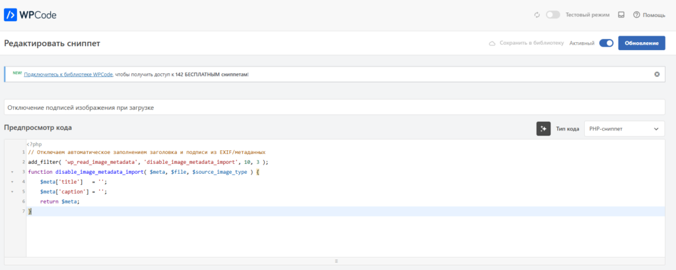Image resolution: width=676 pixels, height=270 pixels.
Task: Click the $meta['caption'] code line
Action: tap(73, 192)
